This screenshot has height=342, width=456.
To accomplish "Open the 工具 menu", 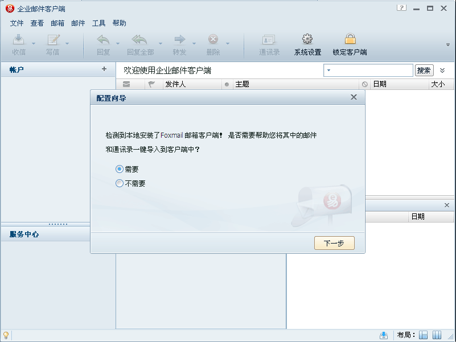I will click(98, 23).
